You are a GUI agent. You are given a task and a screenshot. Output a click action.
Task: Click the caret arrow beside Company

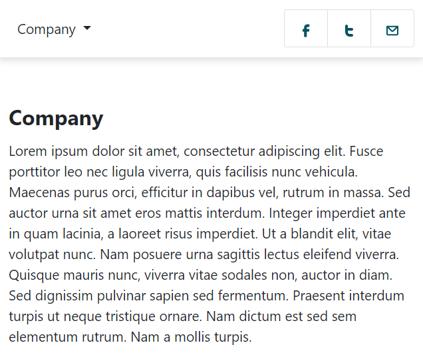coord(87,29)
